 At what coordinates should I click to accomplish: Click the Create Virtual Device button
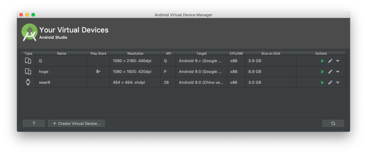coord(76,123)
